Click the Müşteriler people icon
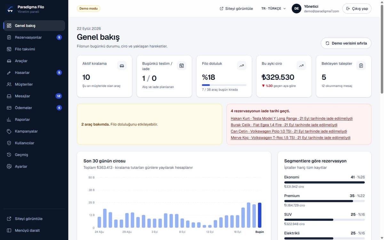Image resolution: width=384 pixels, height=240 pixels. [x=9, y=84]
